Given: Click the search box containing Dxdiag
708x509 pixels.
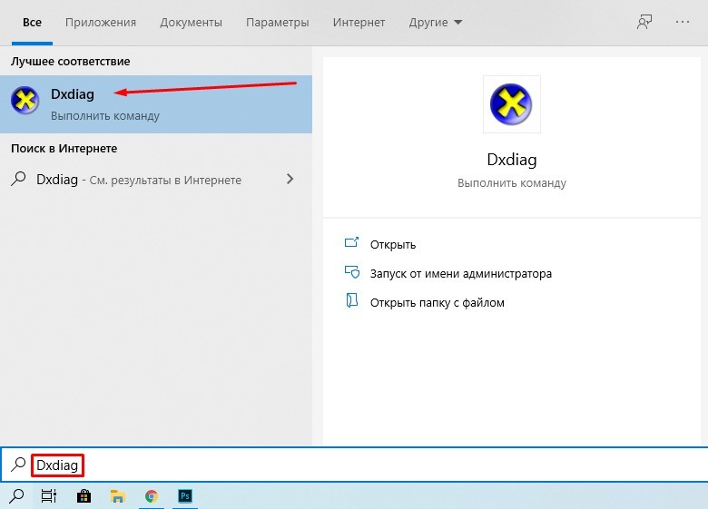Looking at the screenshot, I should 354,465.
